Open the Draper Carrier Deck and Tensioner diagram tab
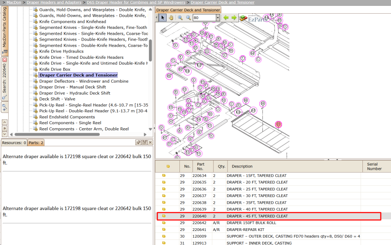Image resolution: width=391 pixels, height=245 pixels. coord(188,10)
